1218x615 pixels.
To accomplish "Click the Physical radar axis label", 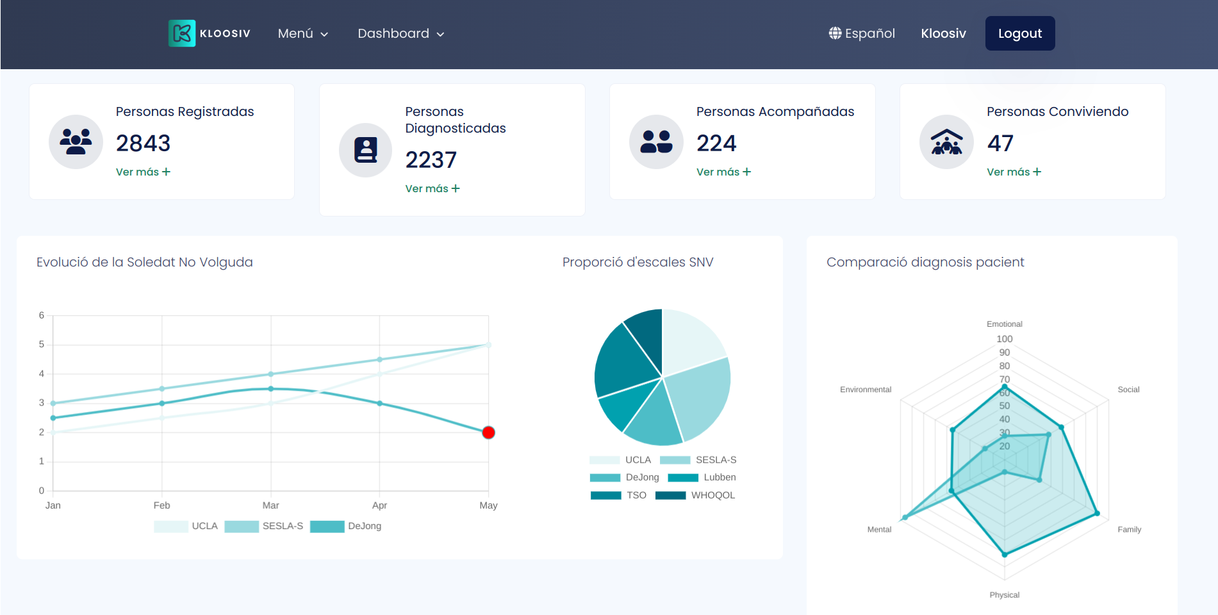I will tap(1004, 595).
